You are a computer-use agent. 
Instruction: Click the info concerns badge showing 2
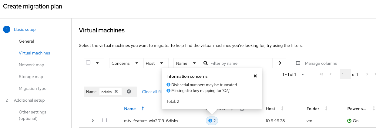click(x=212, y=121)
